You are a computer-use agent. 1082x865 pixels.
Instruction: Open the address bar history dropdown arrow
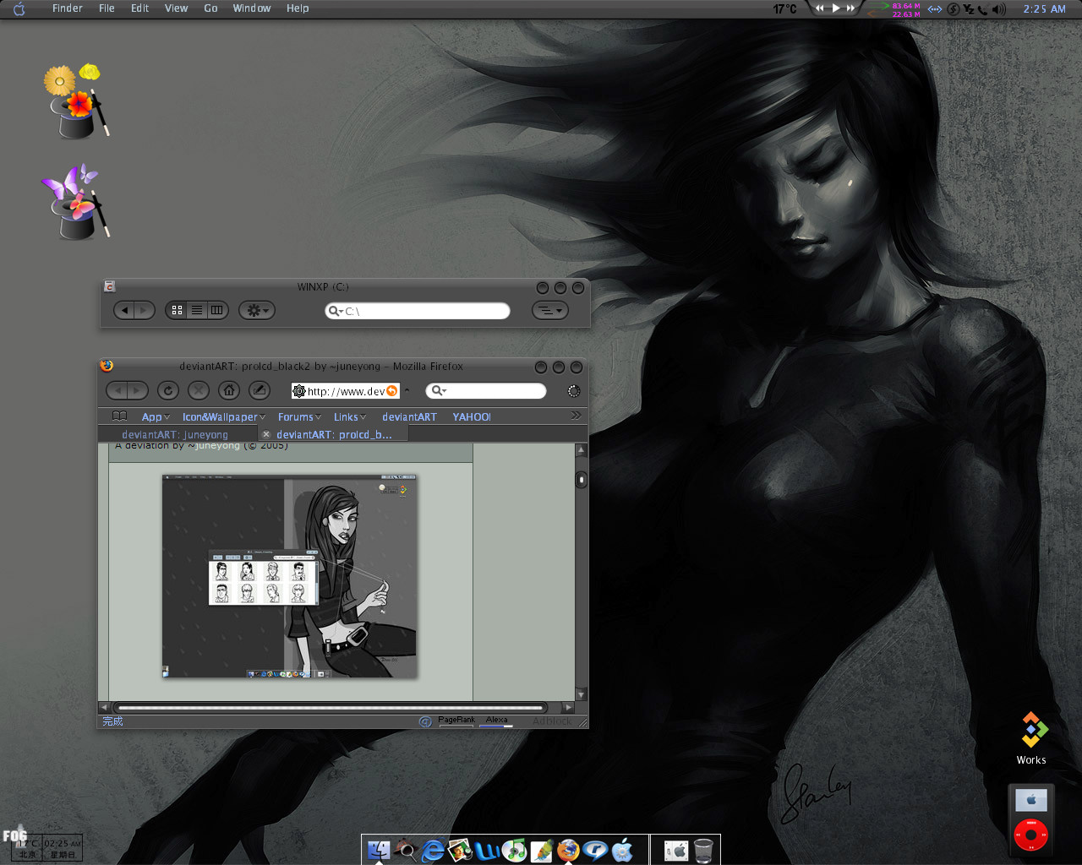pos(407,391)
